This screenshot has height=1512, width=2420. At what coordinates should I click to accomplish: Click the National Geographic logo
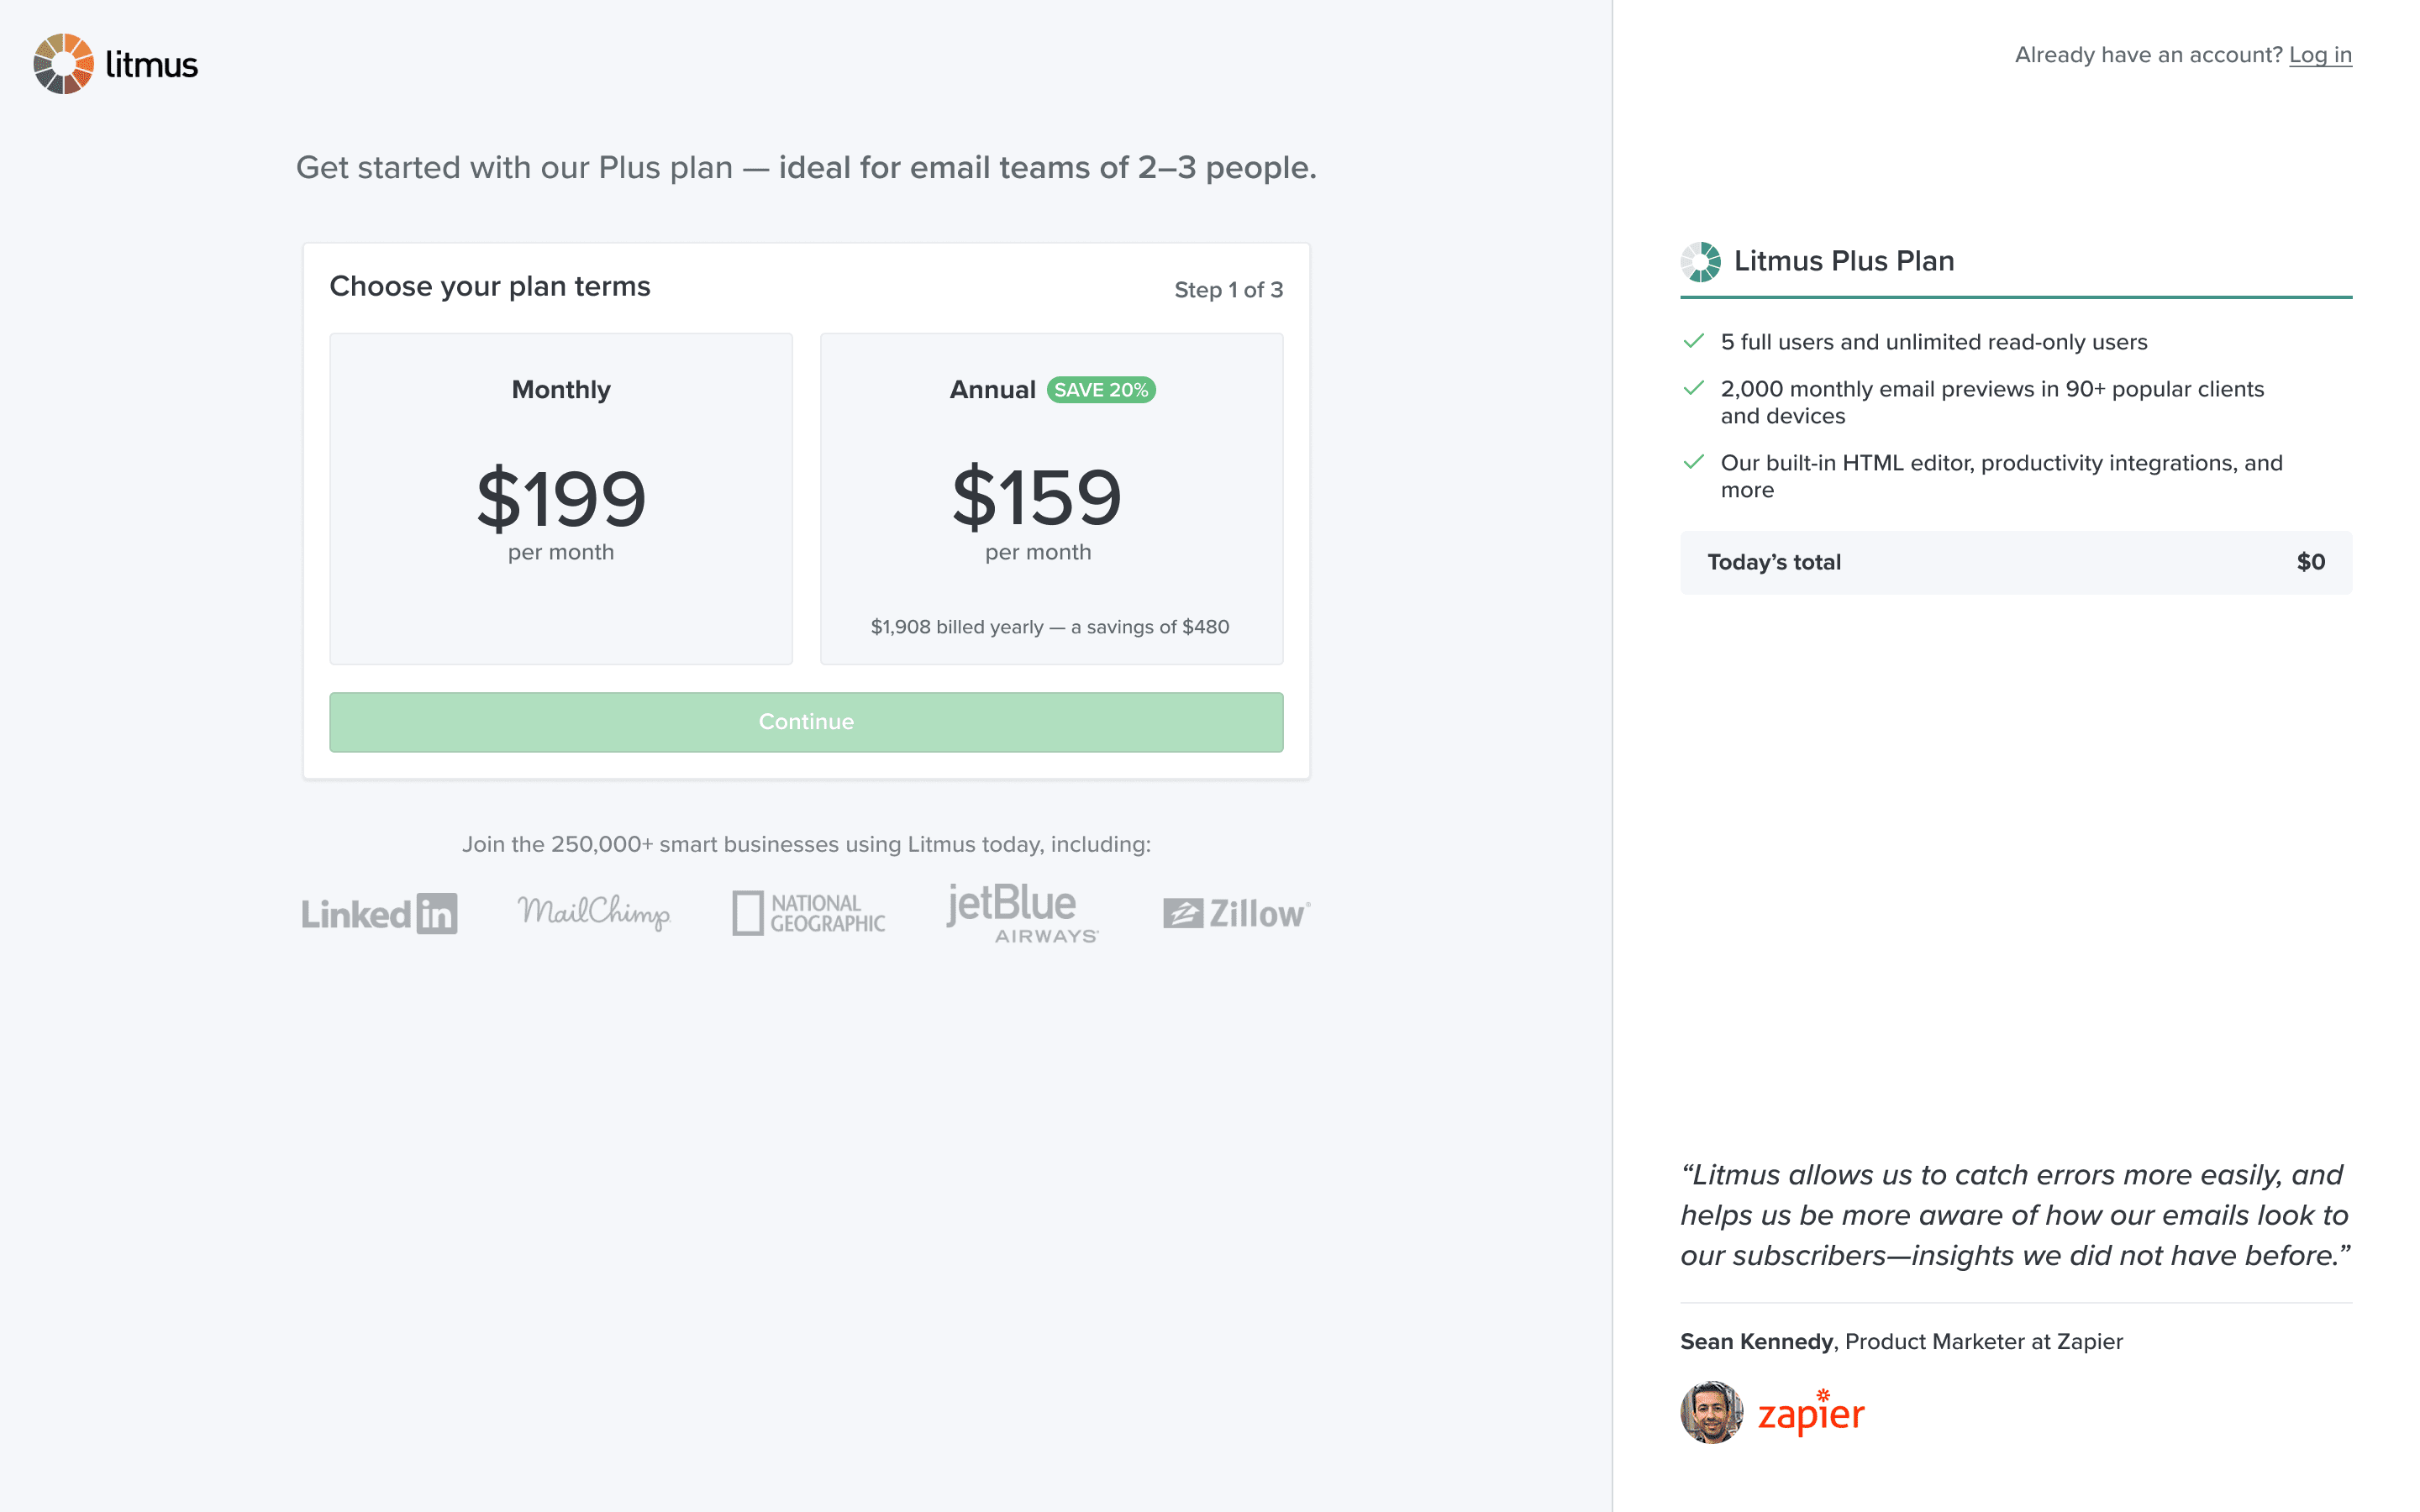pos(809,913)
